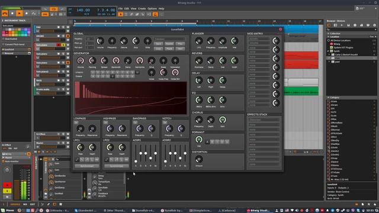379x213 pixels.
Task: Open first Effects Stack slot dropdown
Action: tap(264, 120)
